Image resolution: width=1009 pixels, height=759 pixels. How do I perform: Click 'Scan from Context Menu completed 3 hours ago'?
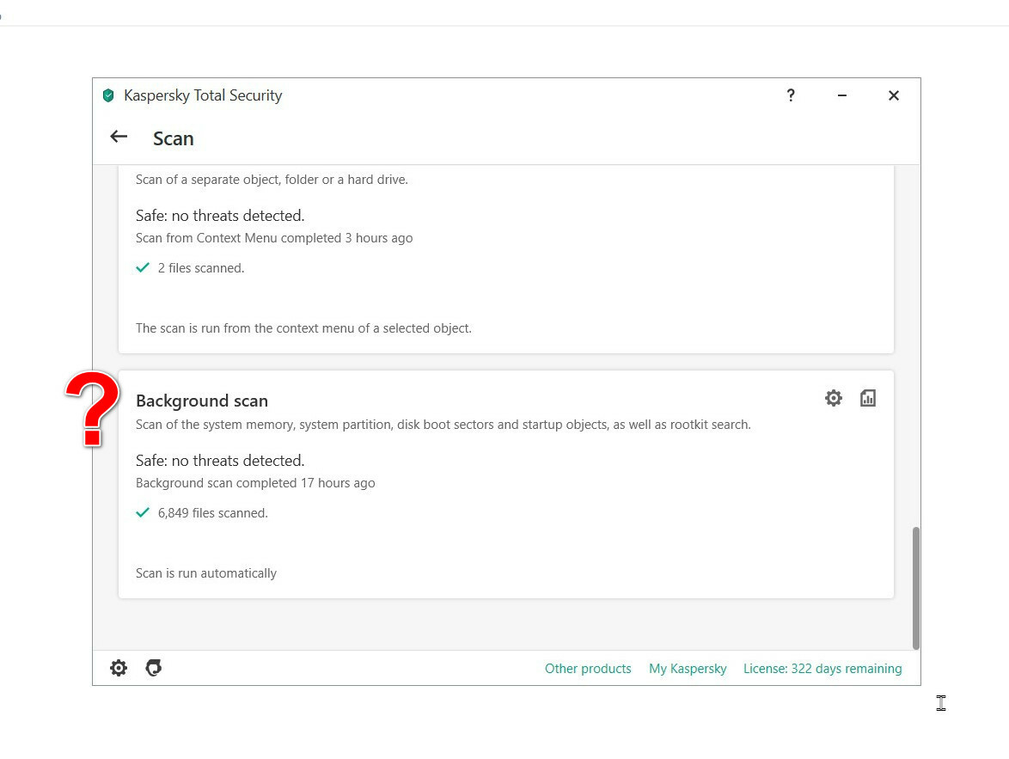point(274,237)
